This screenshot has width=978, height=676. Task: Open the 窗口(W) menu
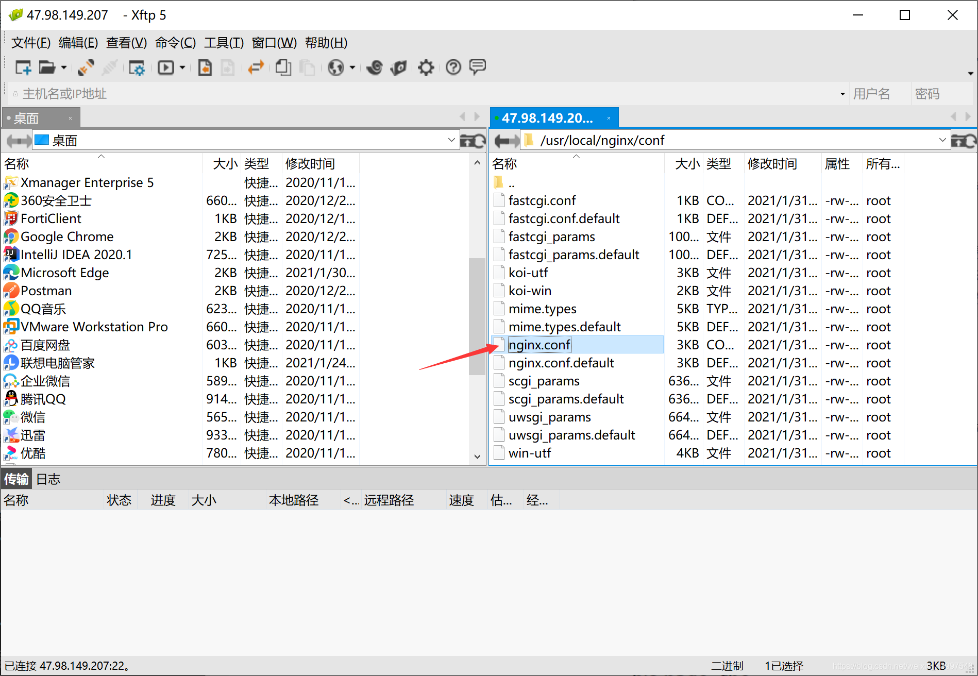(x=274, y=43)
